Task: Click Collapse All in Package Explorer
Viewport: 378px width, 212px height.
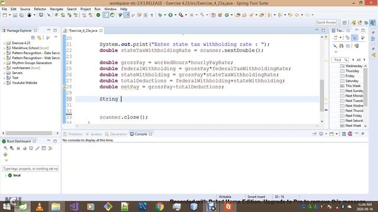Action: (33, 38)
